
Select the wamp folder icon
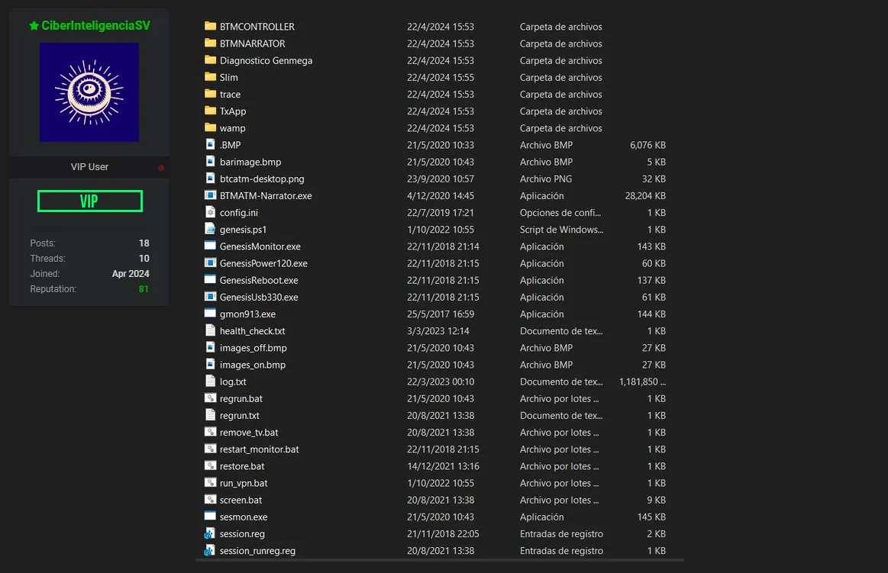[211, 127]
